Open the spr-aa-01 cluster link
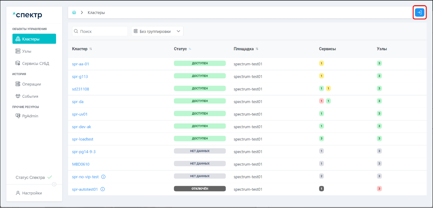 [x=81, y=64]
